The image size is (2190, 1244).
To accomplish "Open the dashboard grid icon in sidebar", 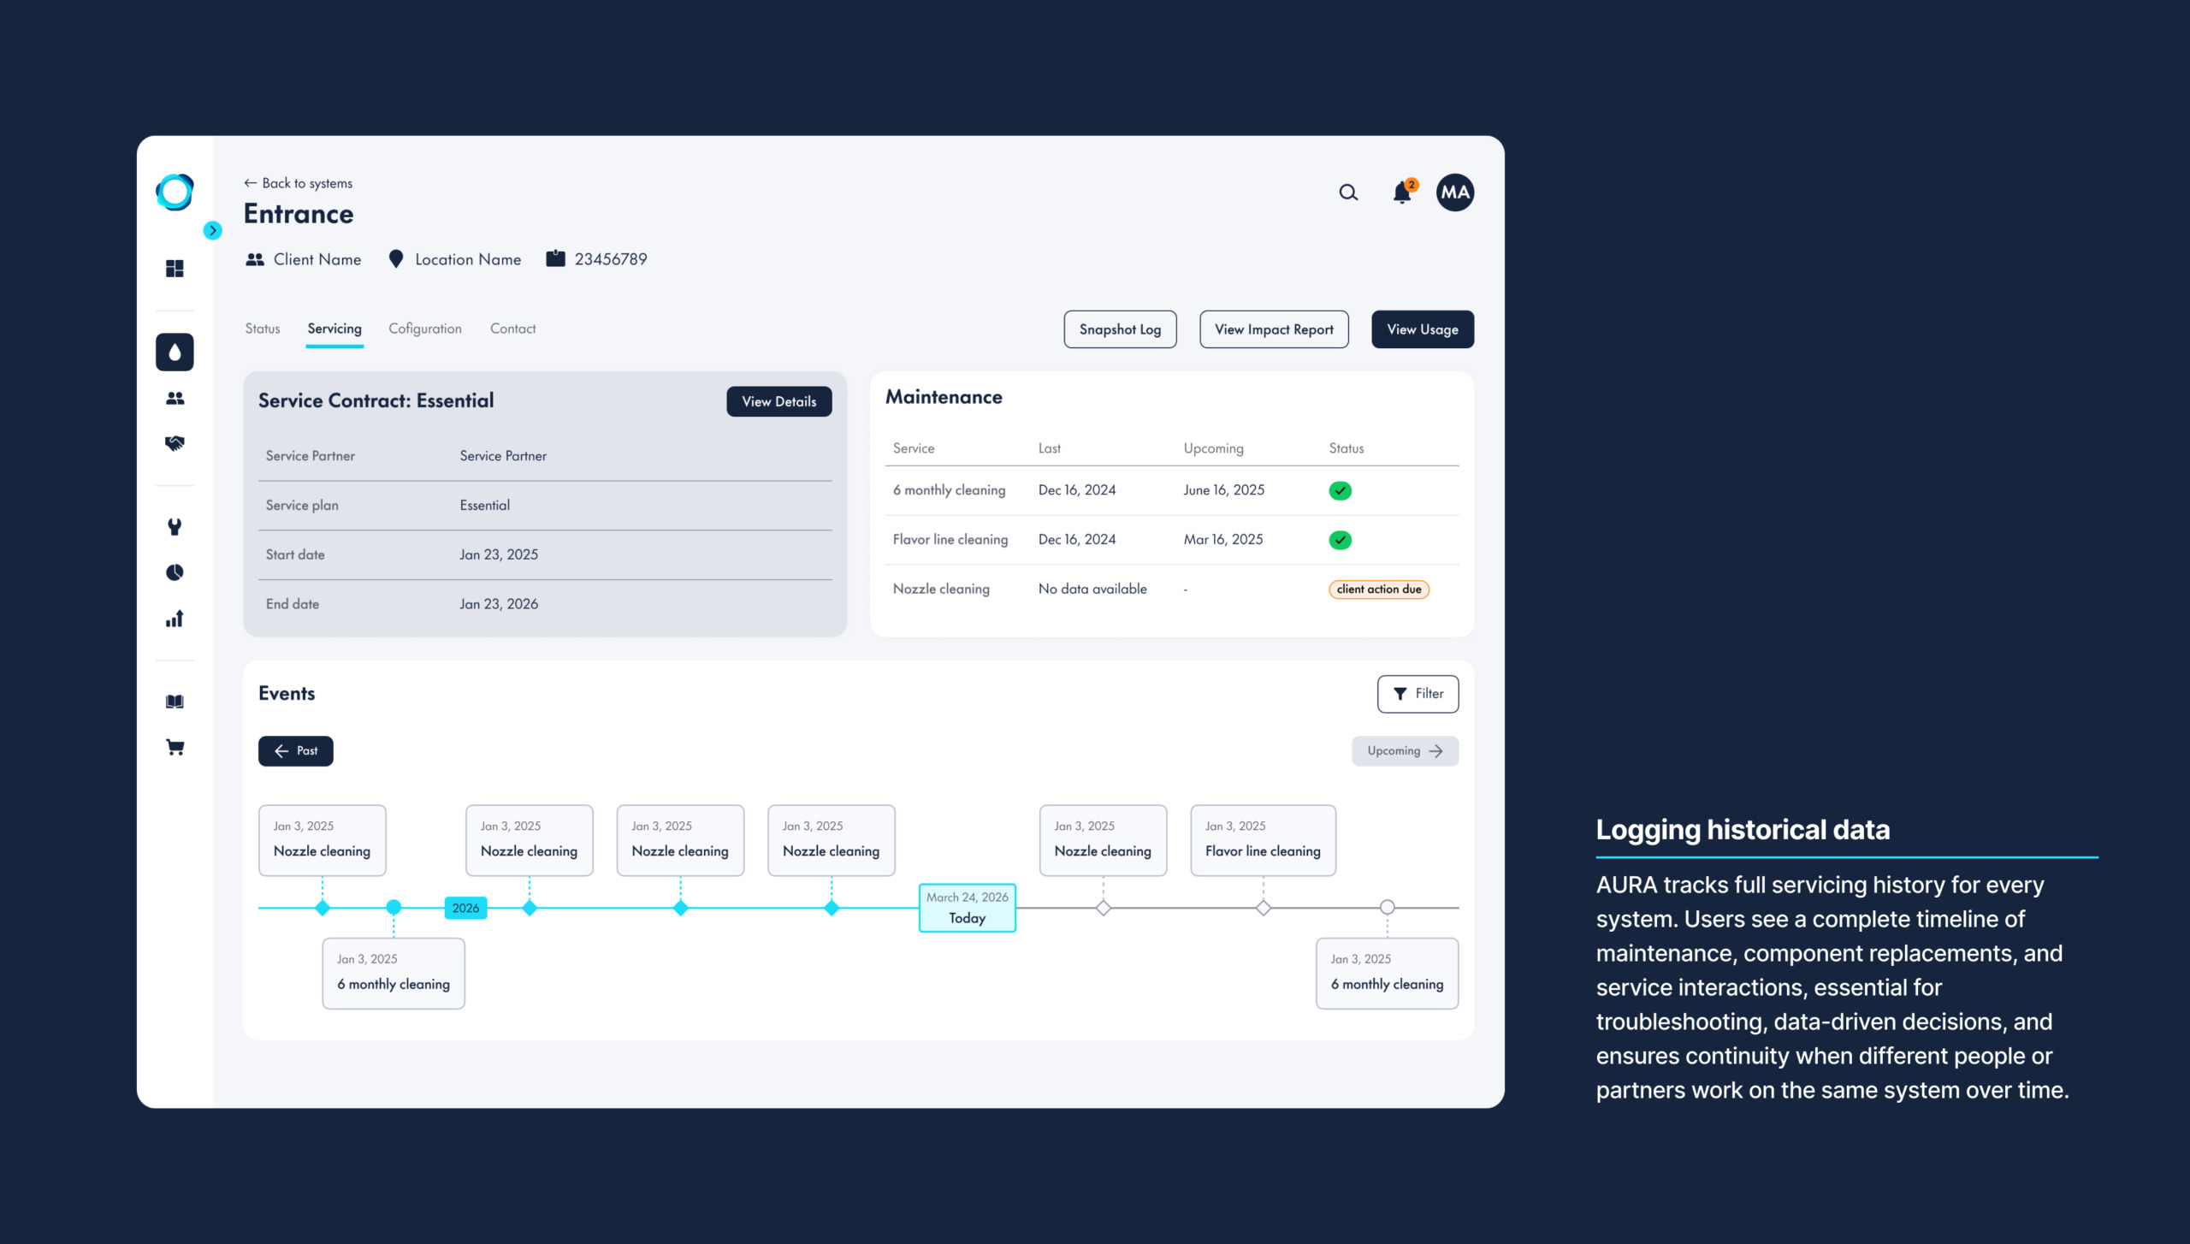I will (x=175, y=268).
